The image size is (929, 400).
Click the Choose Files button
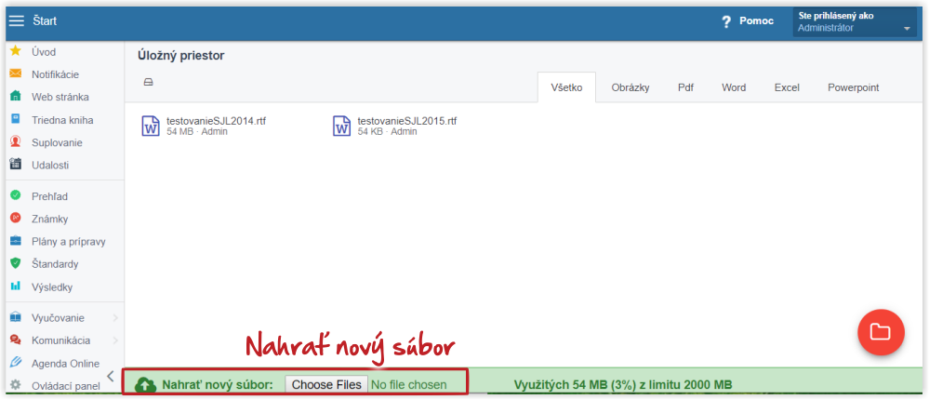pos(326,384)
